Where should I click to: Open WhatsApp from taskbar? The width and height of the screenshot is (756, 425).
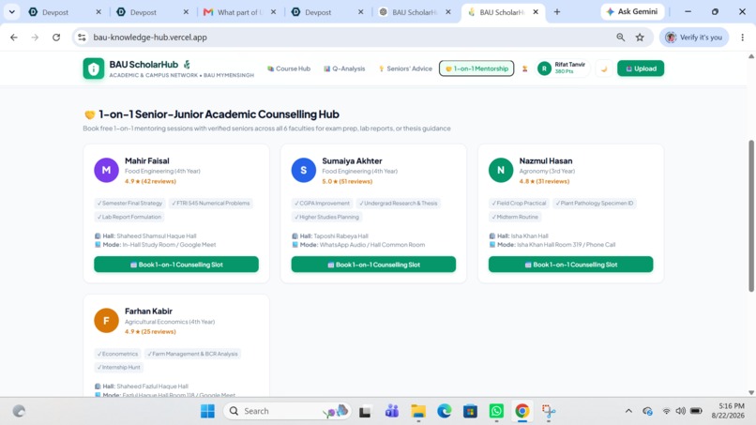click(496, 411)
